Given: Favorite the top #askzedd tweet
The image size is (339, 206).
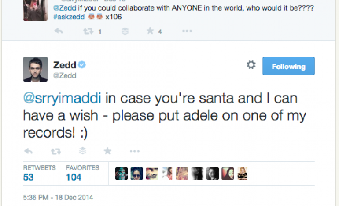Looking at the screenshot, I should (150, 31).
